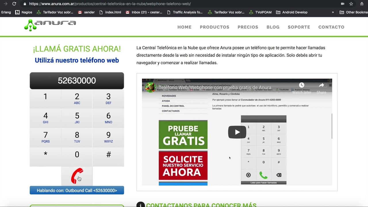
Task: Tap the 2 ABC key on the dialpad
Action: click(x=77, y=99)
